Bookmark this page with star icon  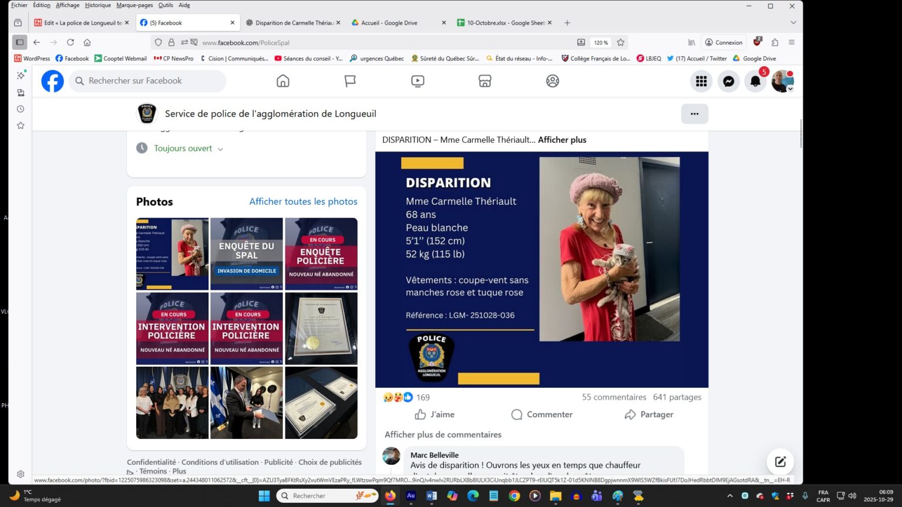click(620, 42)
